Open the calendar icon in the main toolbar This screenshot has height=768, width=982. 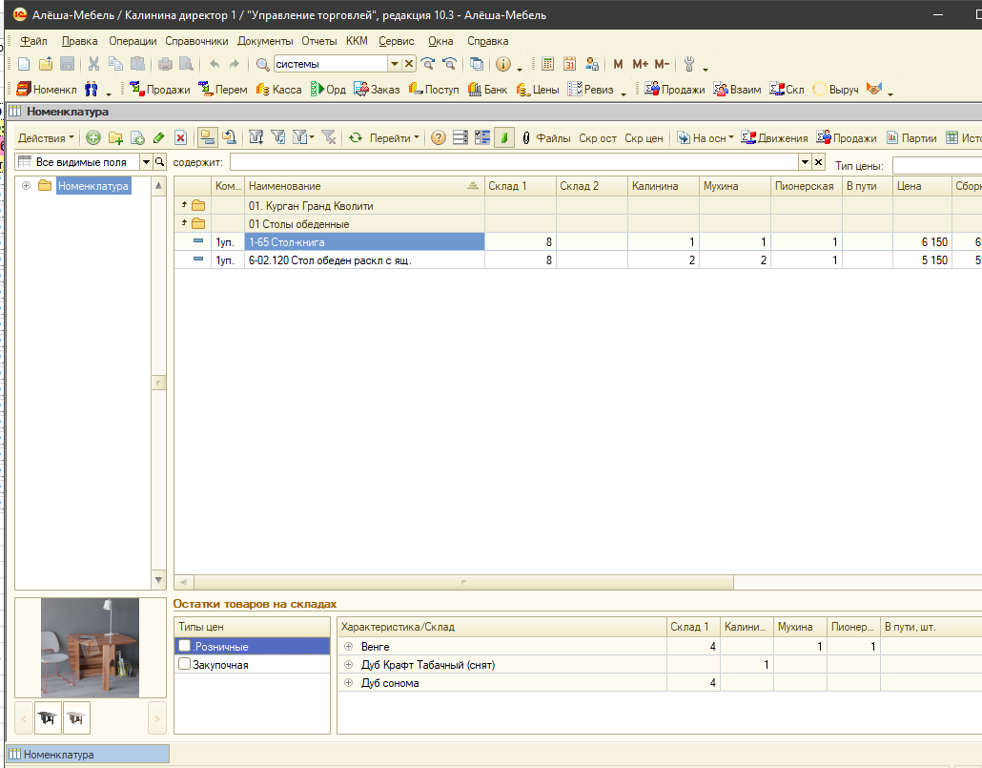(569, 64)
